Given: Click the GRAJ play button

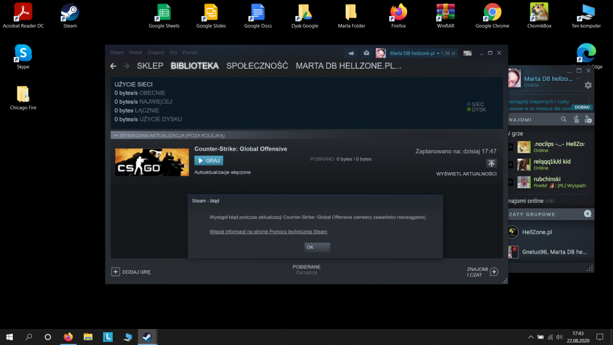Looking at the screenshot, I should (209, 161).
